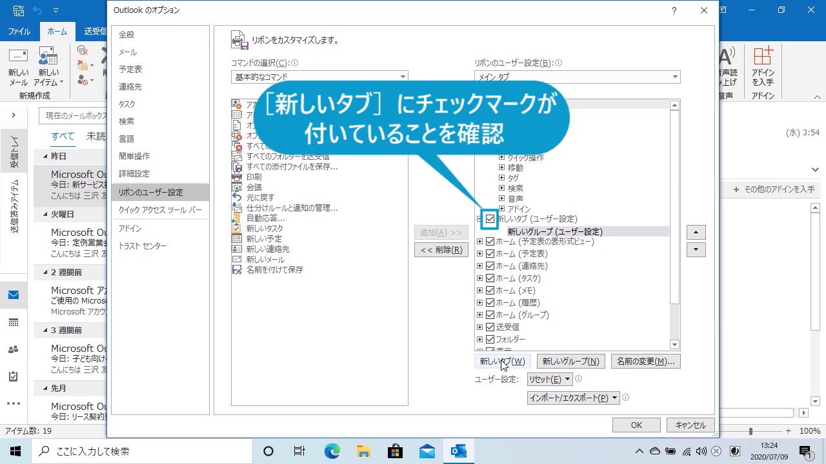Open the Calendar view in navigation bar

[14, 322]
